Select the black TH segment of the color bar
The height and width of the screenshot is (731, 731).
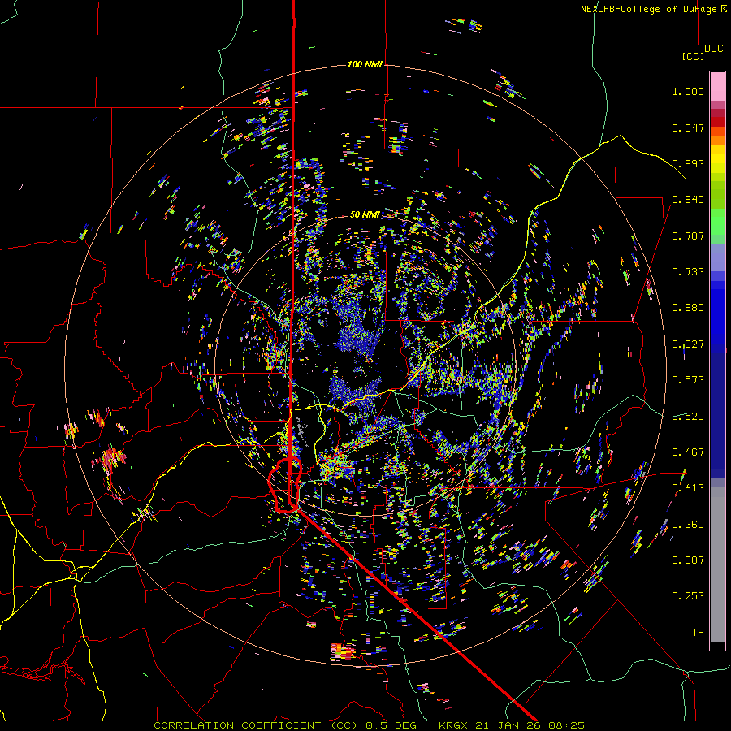pyautogui.click(x=717, y=645)
